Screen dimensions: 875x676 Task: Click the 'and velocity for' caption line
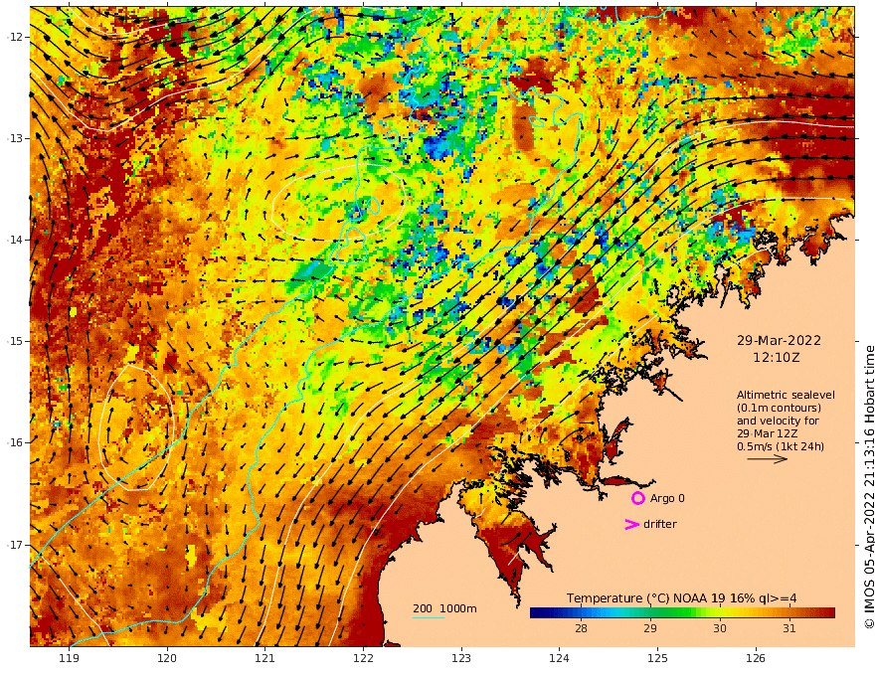coord(778,422)
